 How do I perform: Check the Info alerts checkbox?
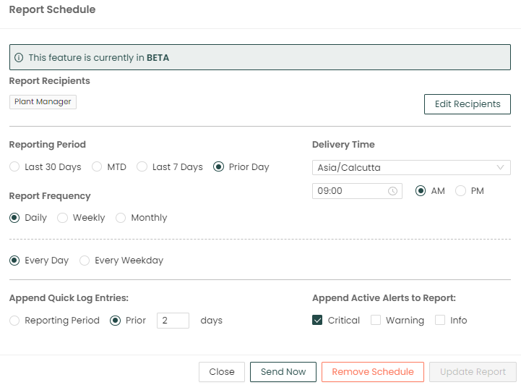(x=440, y=320)
